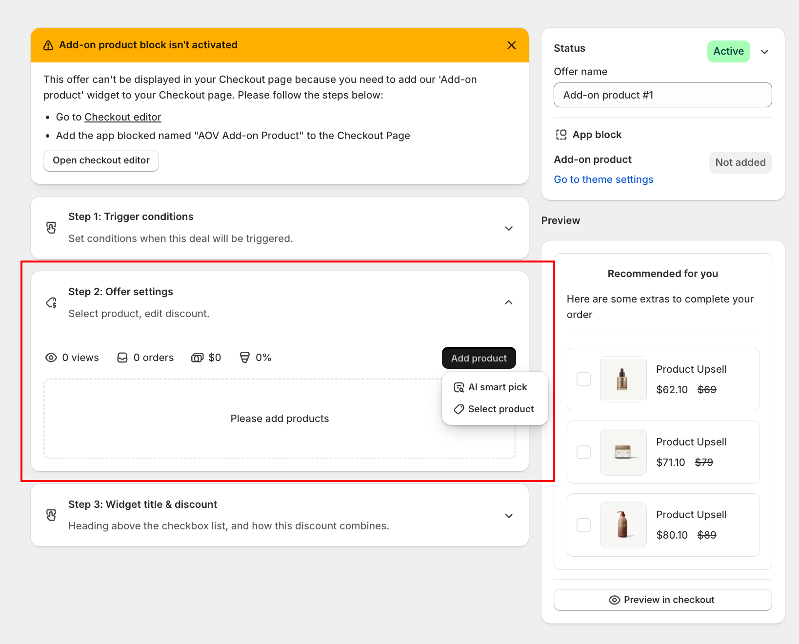Click the revenue money icon
Image resolution: width=799 pixels, height=644 pixels.
(197, 358)
